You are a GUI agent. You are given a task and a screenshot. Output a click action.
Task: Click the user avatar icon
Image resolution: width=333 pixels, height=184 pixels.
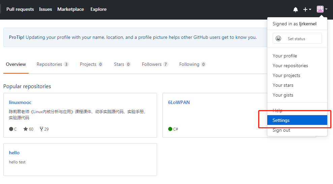[x=320, y=9]
